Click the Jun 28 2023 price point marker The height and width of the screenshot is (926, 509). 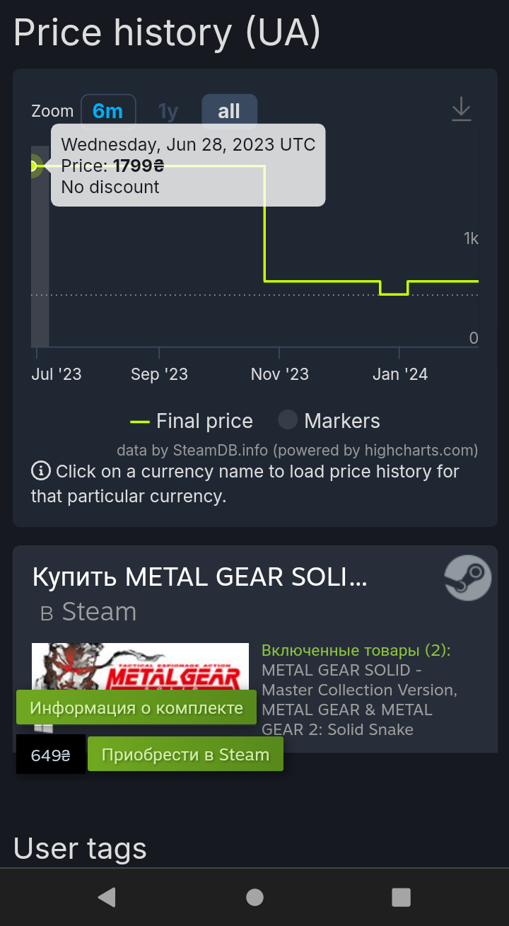point(33,166)
